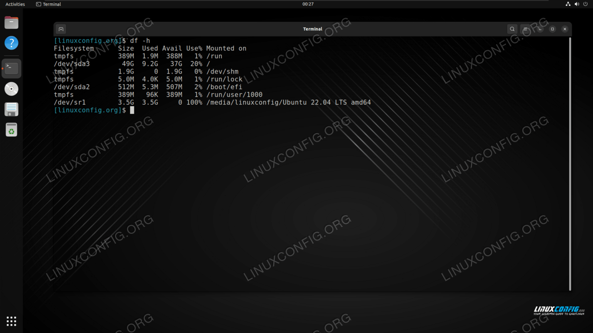Click the terminal cursor at the prompt

coord(132,110)
